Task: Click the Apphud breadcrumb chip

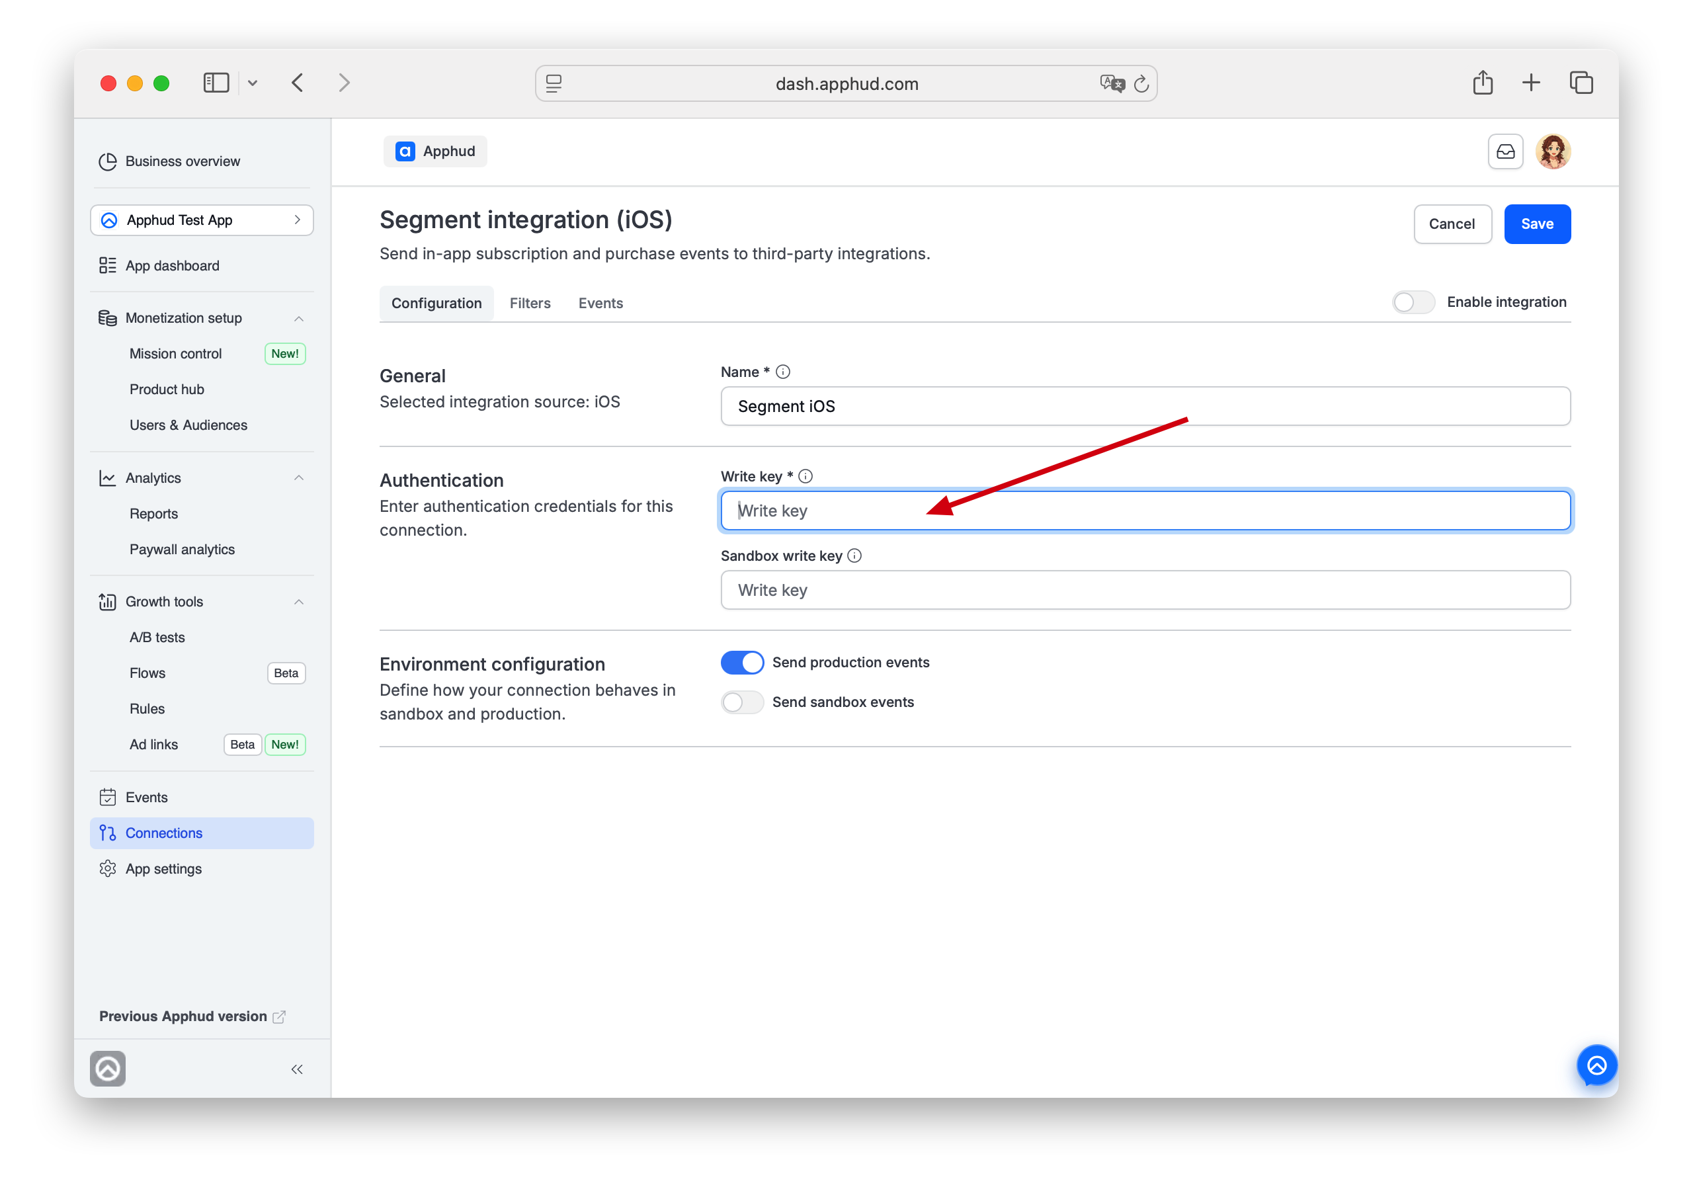Action: coord(435,151)
